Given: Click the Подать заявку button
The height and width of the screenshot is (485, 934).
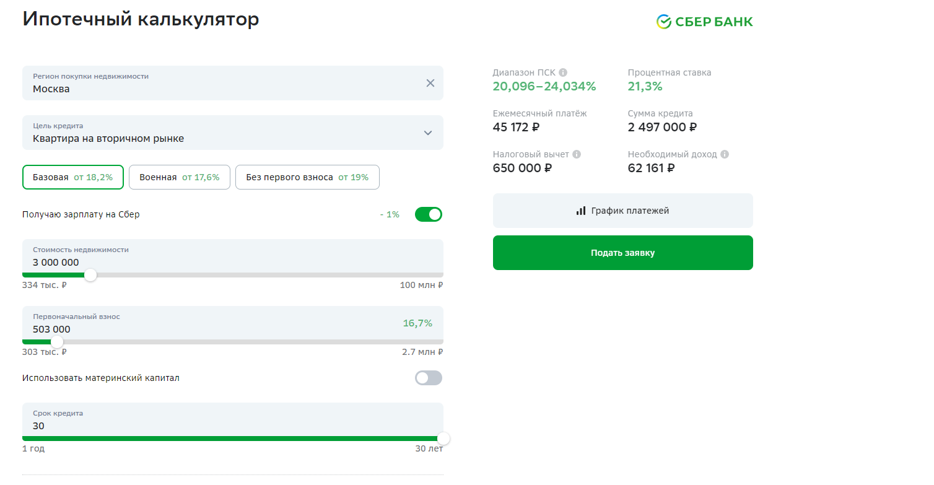Looking at the screenshot, I should click(x=623, y=253).
